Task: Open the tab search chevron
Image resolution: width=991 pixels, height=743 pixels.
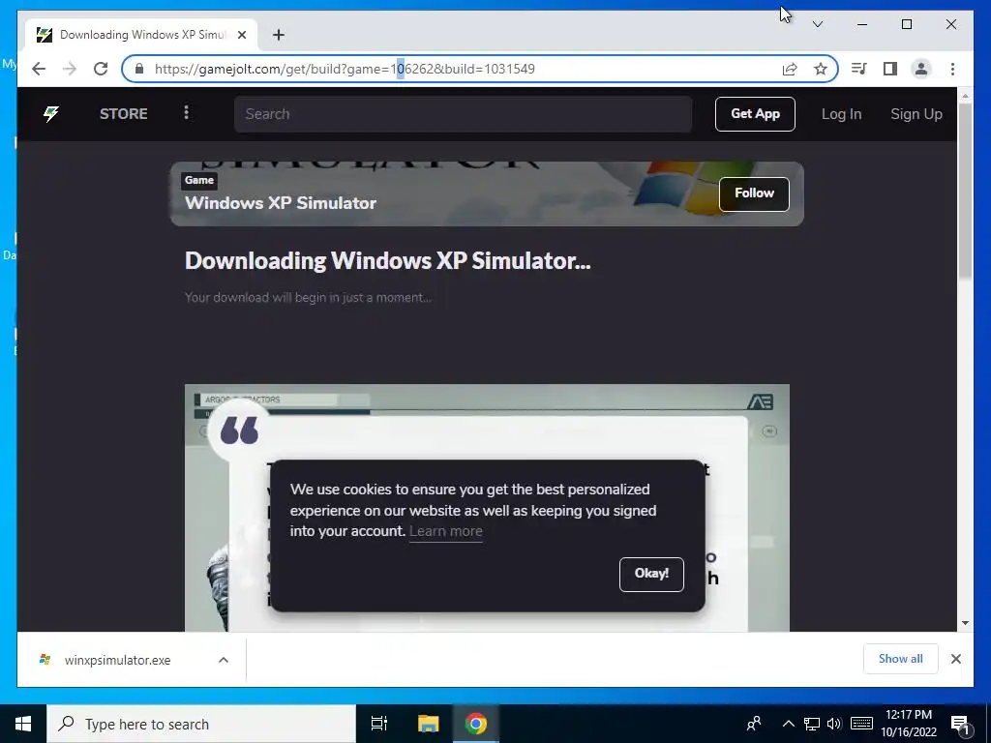Action: pos(817,24)
